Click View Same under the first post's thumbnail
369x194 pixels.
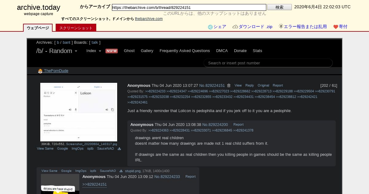45,149
